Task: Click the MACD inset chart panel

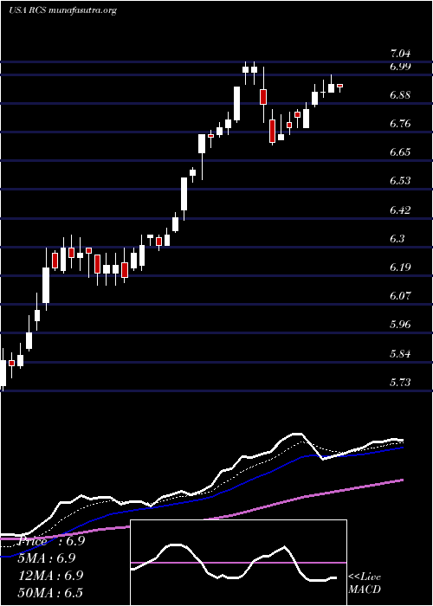Action: click(x=238, y=563)
